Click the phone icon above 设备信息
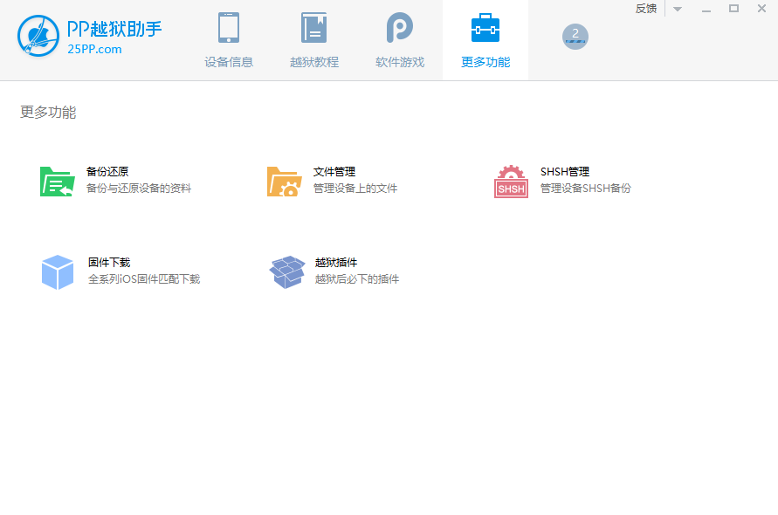 click(229, 28)
